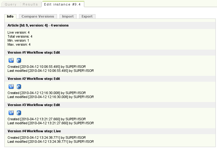217x148 pixels.
Task: Open version #2 using its folder icon
Action: (x=11, y=86)
